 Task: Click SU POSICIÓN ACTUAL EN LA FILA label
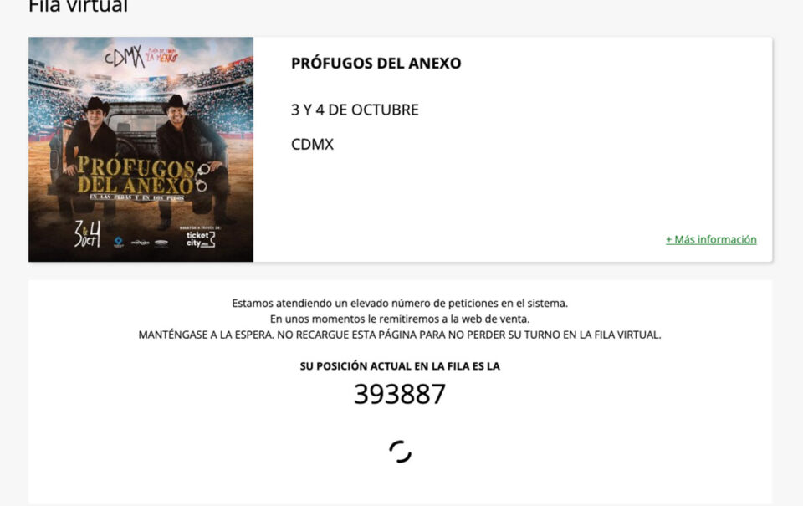pyautogui.click(x=400, y=366)
